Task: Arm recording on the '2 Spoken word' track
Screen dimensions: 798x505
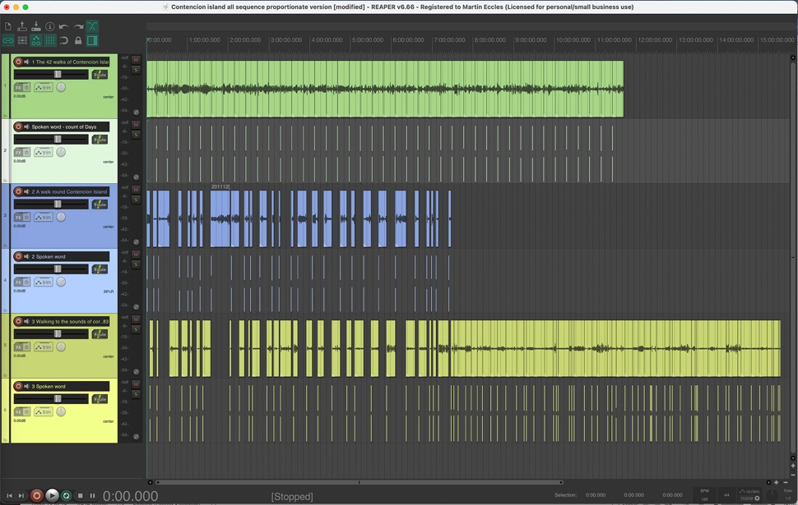Action: [18, 256]
